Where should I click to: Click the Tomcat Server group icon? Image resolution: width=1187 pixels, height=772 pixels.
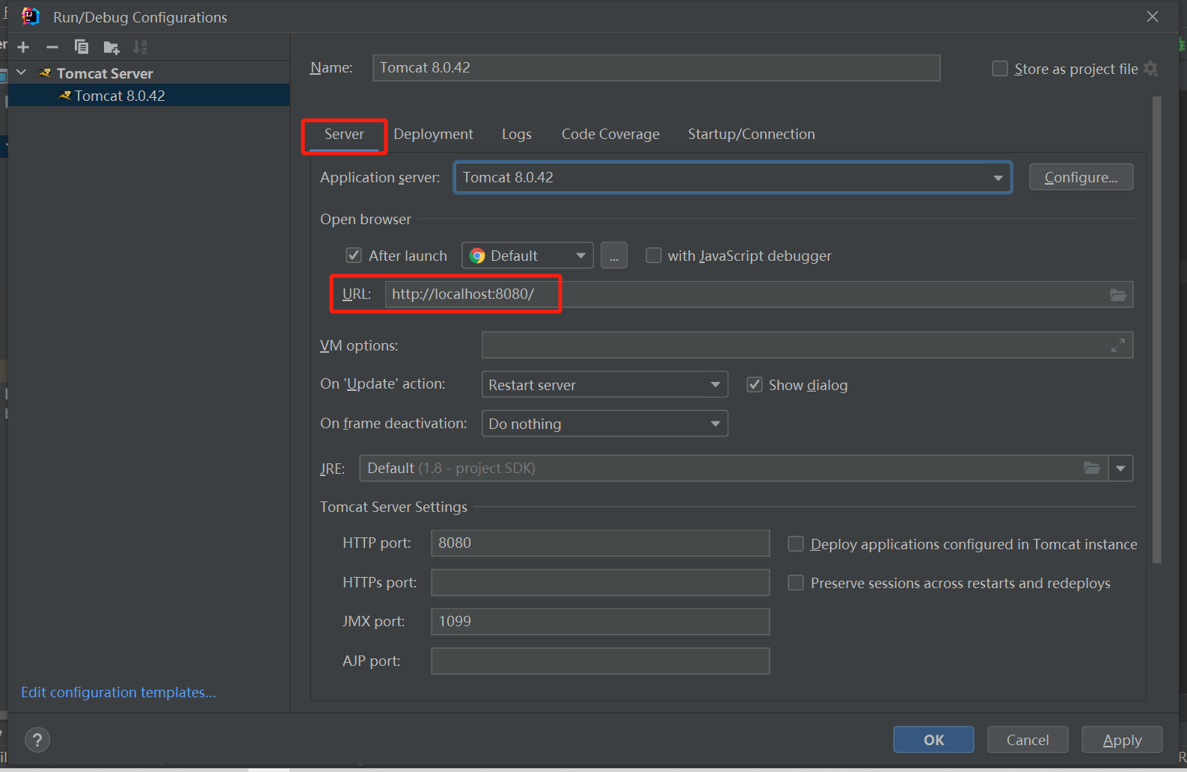[x=45, y=72]
